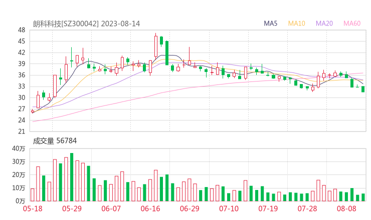Click the 33 price axis label
This screenshot has width=371, height=220.
pyautogui.click(x=22, y=86)
